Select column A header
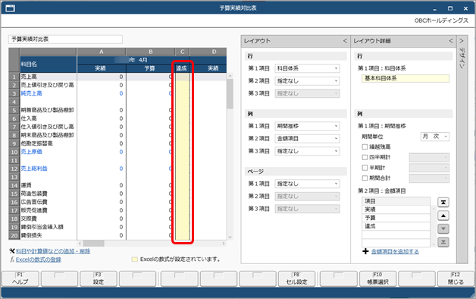 coord(102,52)
